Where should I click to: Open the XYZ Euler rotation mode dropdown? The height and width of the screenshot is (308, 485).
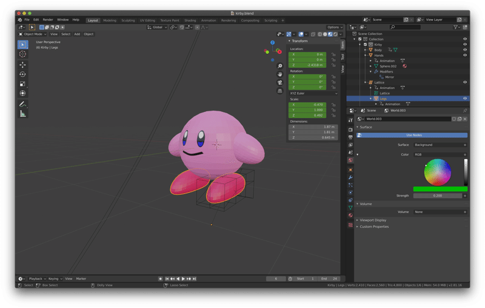click(313, 93)
